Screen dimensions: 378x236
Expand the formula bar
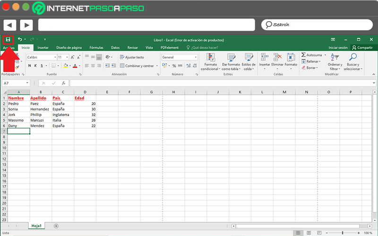[374, 83]
